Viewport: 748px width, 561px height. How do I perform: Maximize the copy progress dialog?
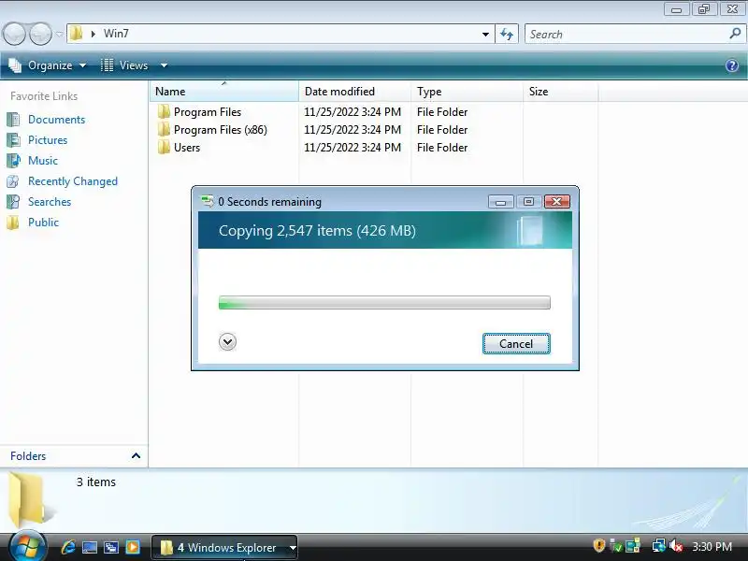pos(528,202)
